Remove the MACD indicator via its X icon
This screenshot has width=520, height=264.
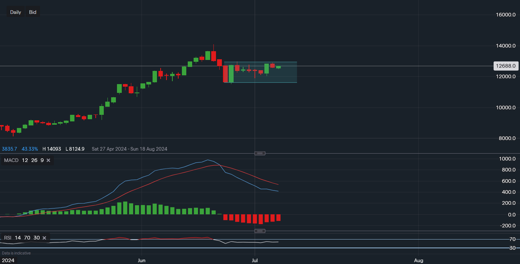(x=48, y=160)
